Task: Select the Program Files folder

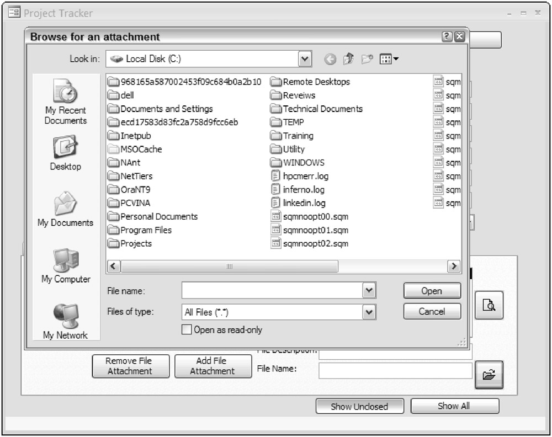Action: [146, 230]
